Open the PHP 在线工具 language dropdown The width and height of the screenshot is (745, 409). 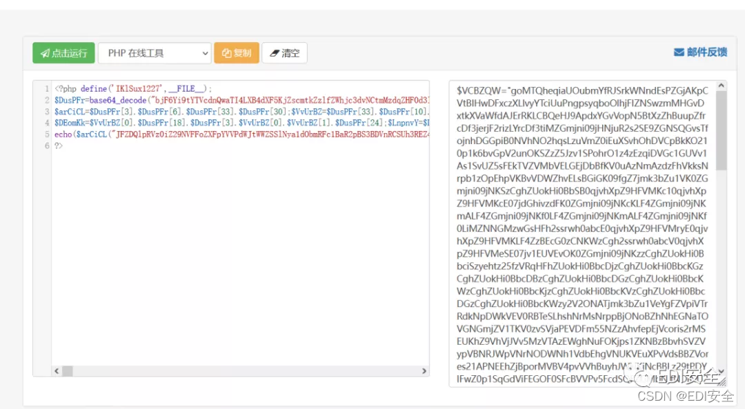(x=155, y=52)
